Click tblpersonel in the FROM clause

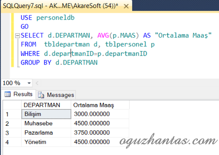pyautogui.click(x=126, y=45)
